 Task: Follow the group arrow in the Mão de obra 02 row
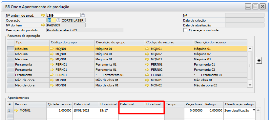point(52,85)
